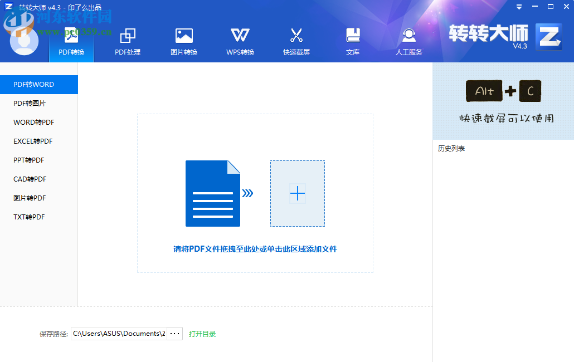
Task: Click the blue PDF document icon
Action: pyautogui.click(x=212, y=193)
